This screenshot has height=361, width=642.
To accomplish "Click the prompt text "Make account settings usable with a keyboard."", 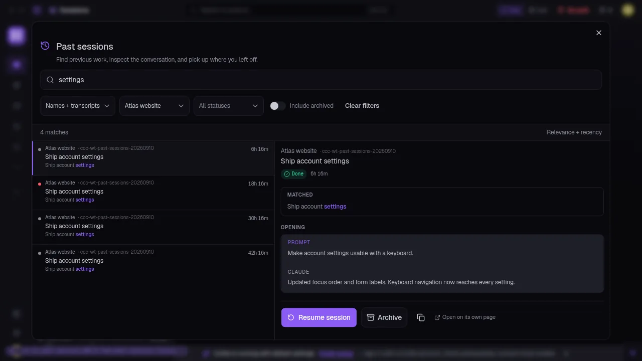I will pyautogui.click(x=351, y=253).
